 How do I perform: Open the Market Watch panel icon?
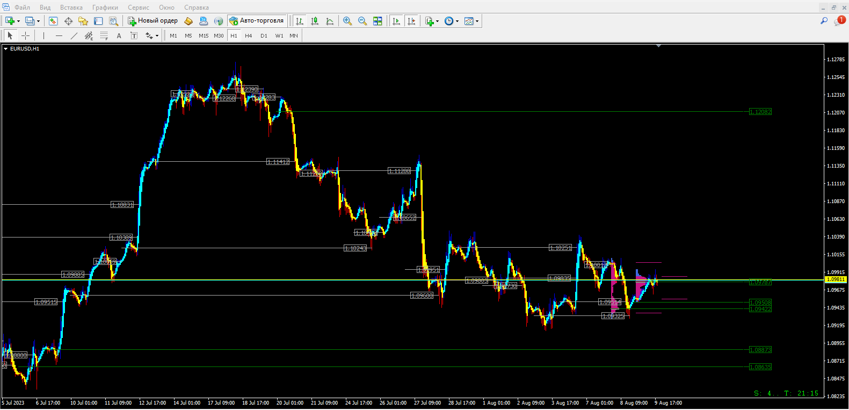pyautogui.click(x=53, y=21)
